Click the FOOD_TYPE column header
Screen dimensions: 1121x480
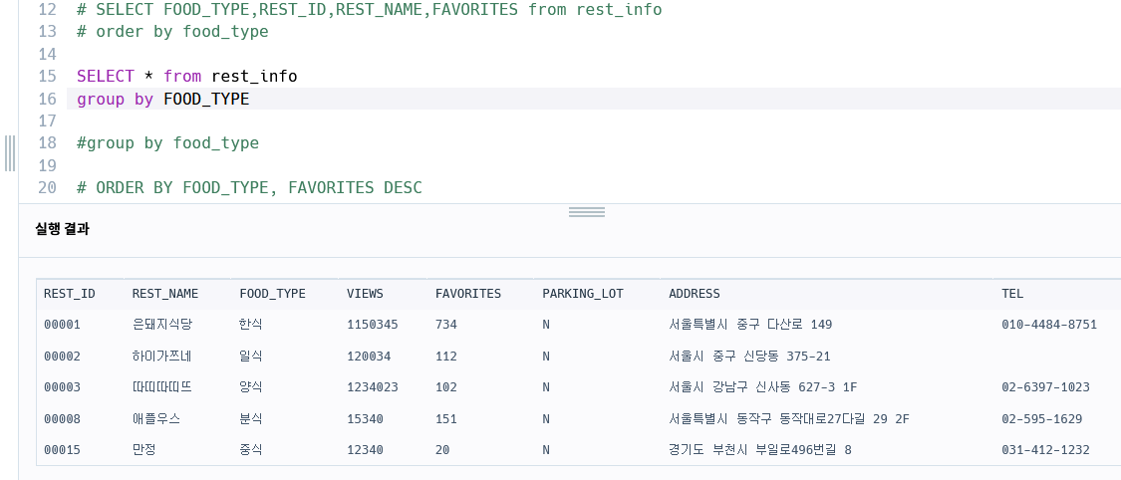coord(272,294)
